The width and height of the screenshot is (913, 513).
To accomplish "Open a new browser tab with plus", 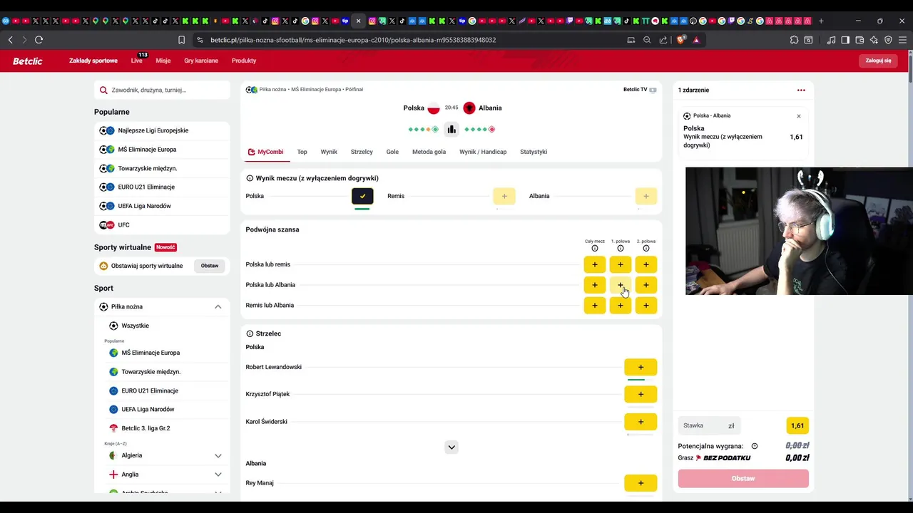I will (x=821, y=21).
